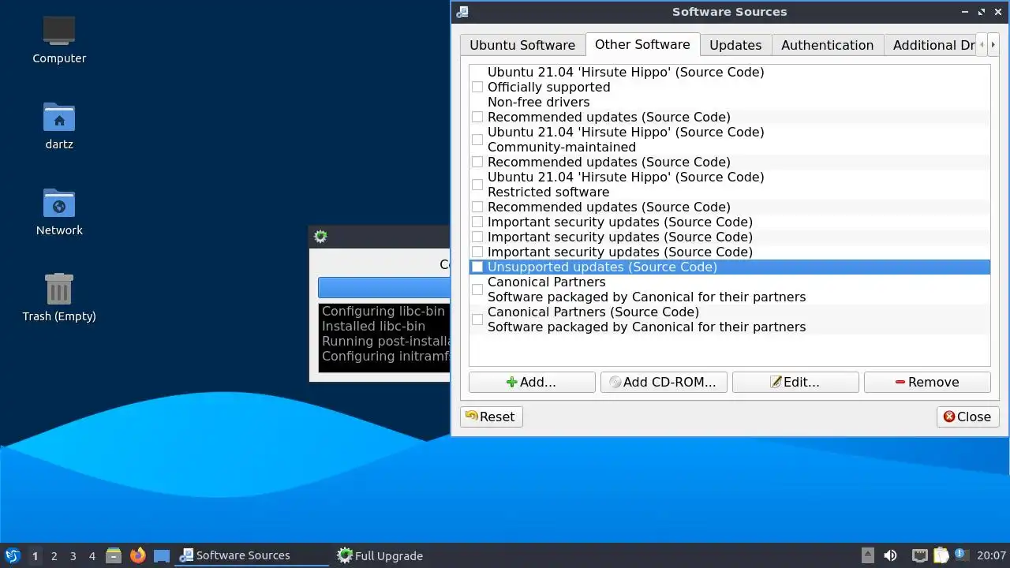Click the show desktop icon in the panel
Screen dimensions: 1010x568
tap(162, 556)
